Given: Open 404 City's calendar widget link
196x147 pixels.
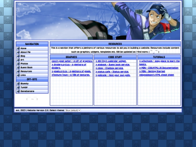Looking at the screenshot, I should coord(111,61).
